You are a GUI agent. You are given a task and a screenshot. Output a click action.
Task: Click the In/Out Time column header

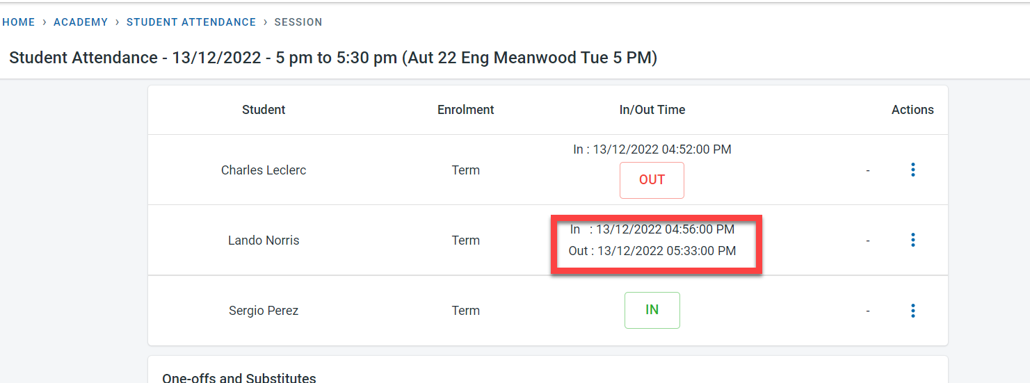pyautogui.click(x=652, y=110)
